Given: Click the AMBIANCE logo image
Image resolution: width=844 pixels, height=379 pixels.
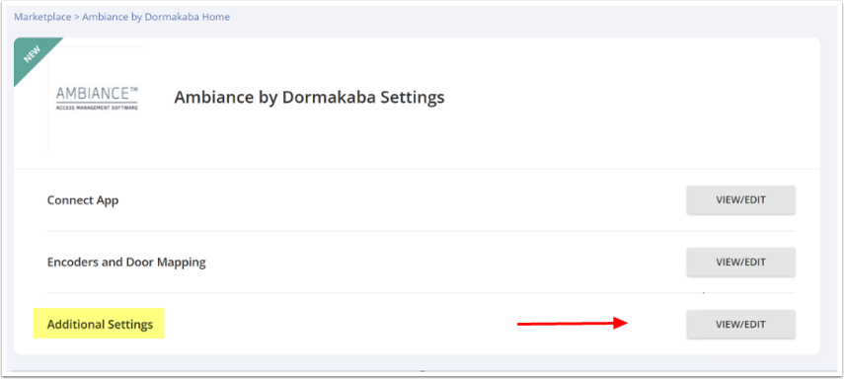Looking at the screenshot, I should pyautogui.click(x=97, y=98).
